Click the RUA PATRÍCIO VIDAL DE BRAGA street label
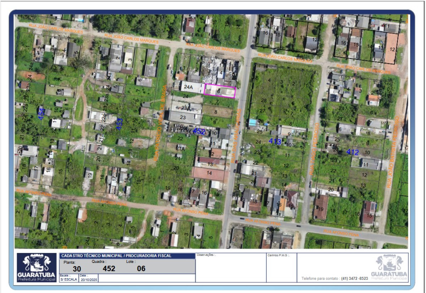This screenshot has height=293, width=426. [x=160, y=123]
